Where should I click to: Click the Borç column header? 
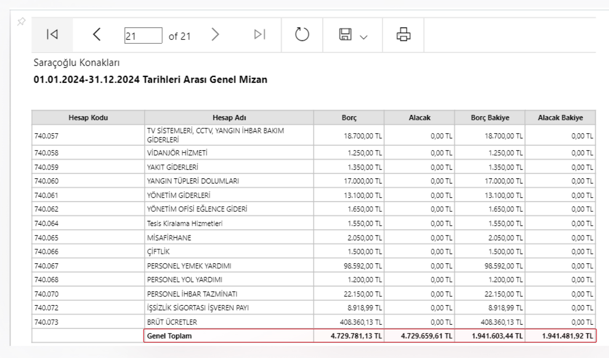coord(349,118)
